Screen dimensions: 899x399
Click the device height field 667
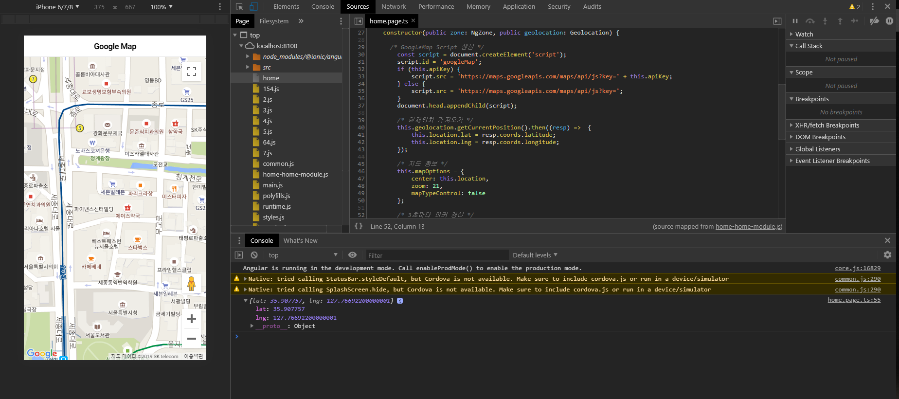pyautogui.click(x=130, y=7)
